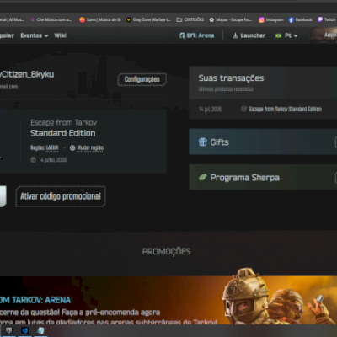This screenshot has width=337, height=337.
Task: Open the Escape from Tarkov Standard Edition transaction
Action: 286,109
